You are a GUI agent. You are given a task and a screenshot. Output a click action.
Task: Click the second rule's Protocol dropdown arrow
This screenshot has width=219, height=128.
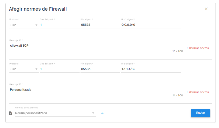tap(36, 69)
